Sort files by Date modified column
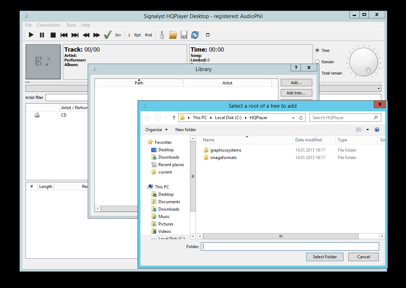This screenshot has width=406, height=288. pyautogui.click(x=314, y=140)
